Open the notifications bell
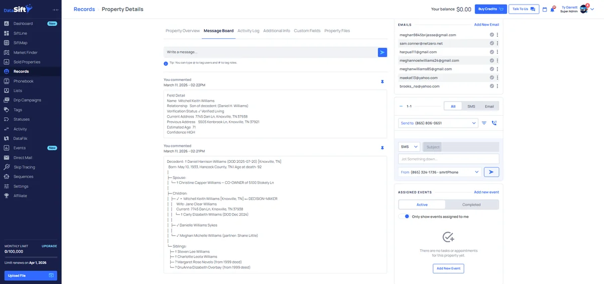604x284 pixels. pos(553,9)
